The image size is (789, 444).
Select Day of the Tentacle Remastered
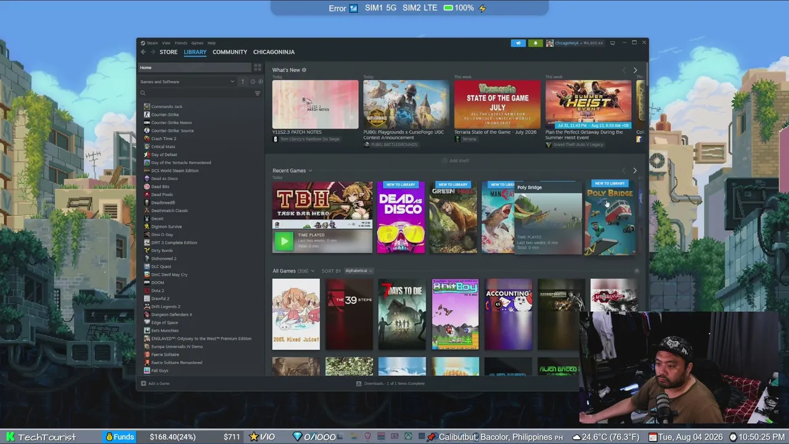(x=181, y=163)
